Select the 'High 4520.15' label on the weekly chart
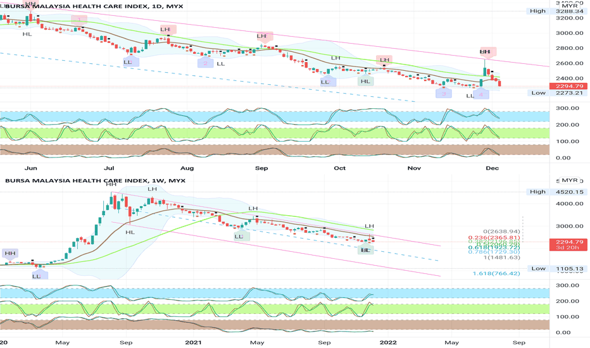590x348 pixels. tap(557, 192)
